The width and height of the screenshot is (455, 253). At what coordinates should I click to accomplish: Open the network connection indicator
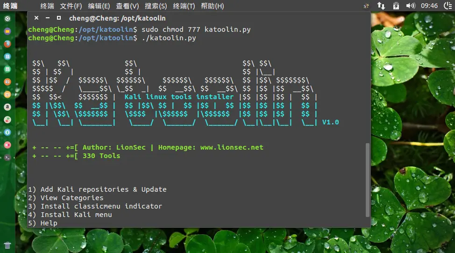(x=381, y=6)
